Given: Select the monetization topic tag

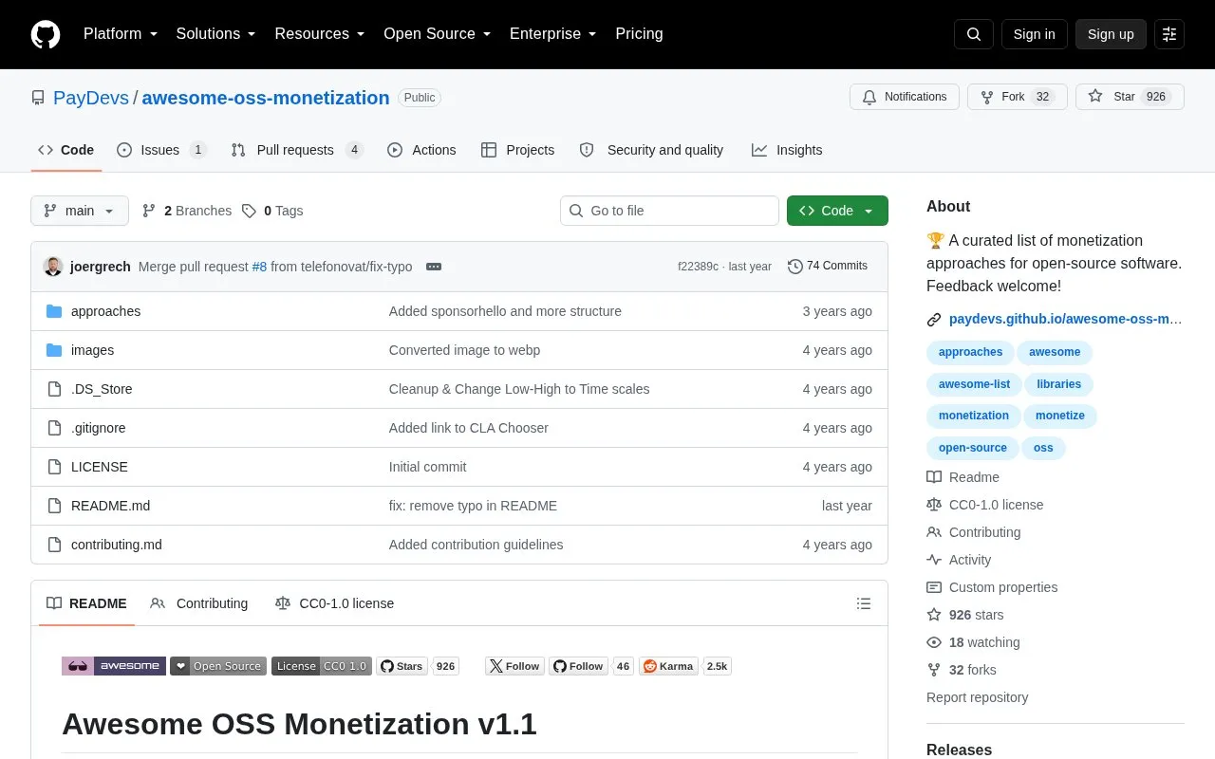Looking at the screenshot, I should (x=974, y=416).
